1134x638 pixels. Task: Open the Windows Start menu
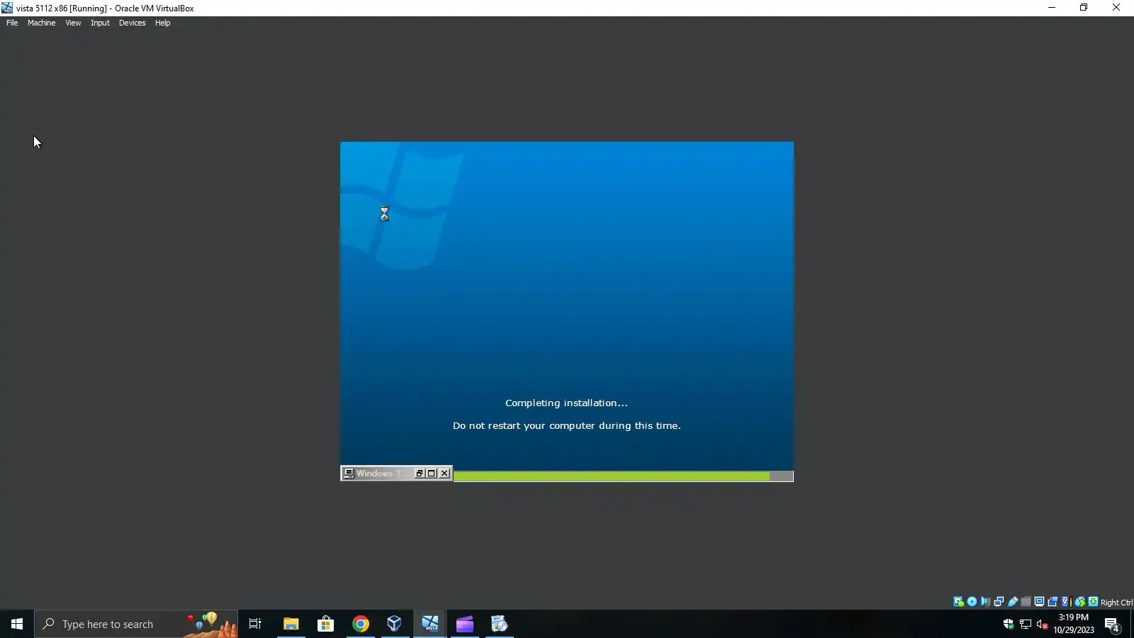tap(17, 624)
